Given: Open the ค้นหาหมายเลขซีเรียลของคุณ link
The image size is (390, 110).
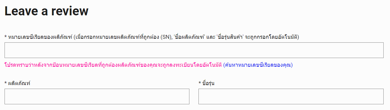Looking at the screenshot, I should point(258,65).
